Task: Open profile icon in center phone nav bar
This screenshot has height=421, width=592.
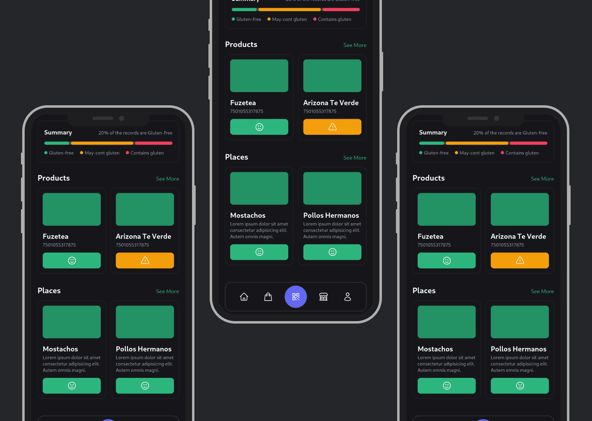Action: pos(347,296)
